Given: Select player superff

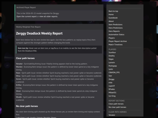Looking at the screenshot, I should 112,86.
